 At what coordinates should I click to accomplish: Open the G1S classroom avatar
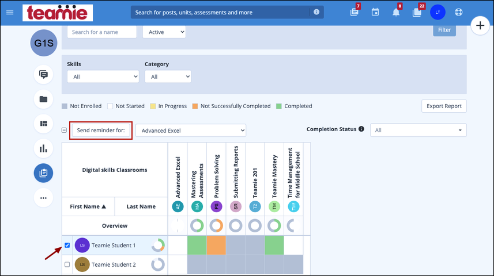(x=44, y=43)
